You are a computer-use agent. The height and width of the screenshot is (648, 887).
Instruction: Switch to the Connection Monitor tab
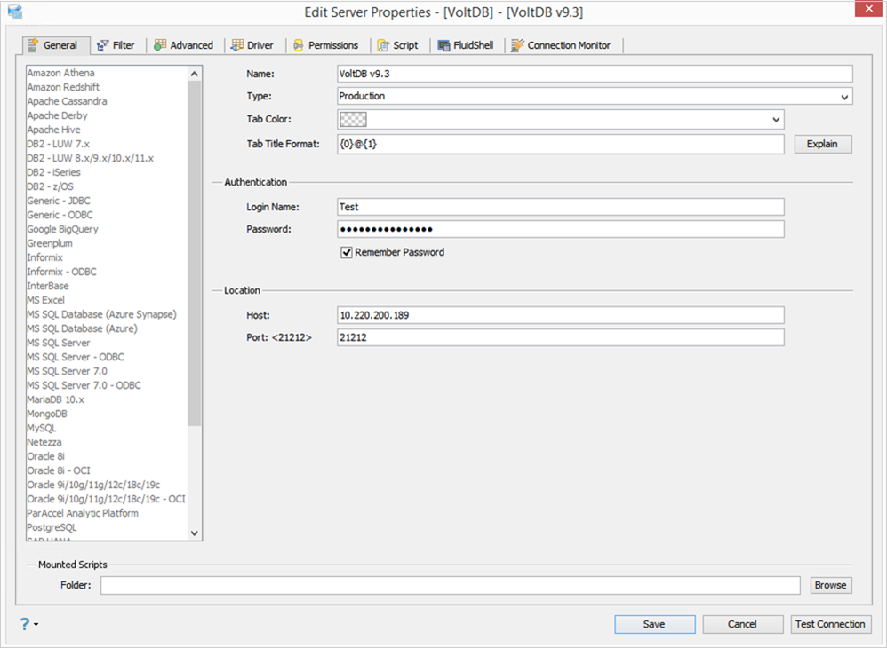[x=561, y=46]
